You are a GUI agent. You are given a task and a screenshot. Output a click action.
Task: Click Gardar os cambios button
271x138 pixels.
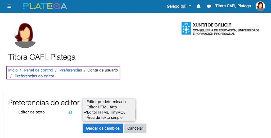(x=103, y=128)
